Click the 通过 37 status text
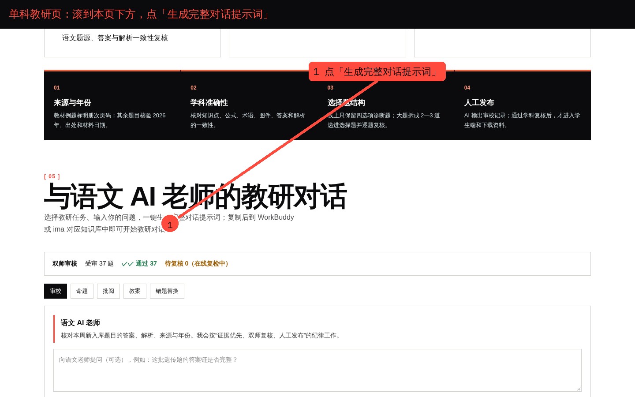Image resolution: width=635 pixels, height=397 pixels. click(x=146, y=263)
